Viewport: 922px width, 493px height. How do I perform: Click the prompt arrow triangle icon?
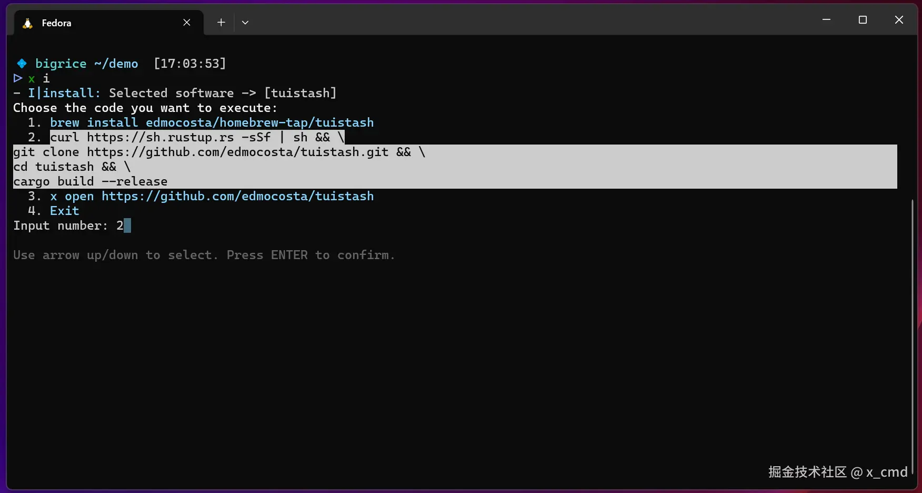pyautogui.click(x=18, y=78)
